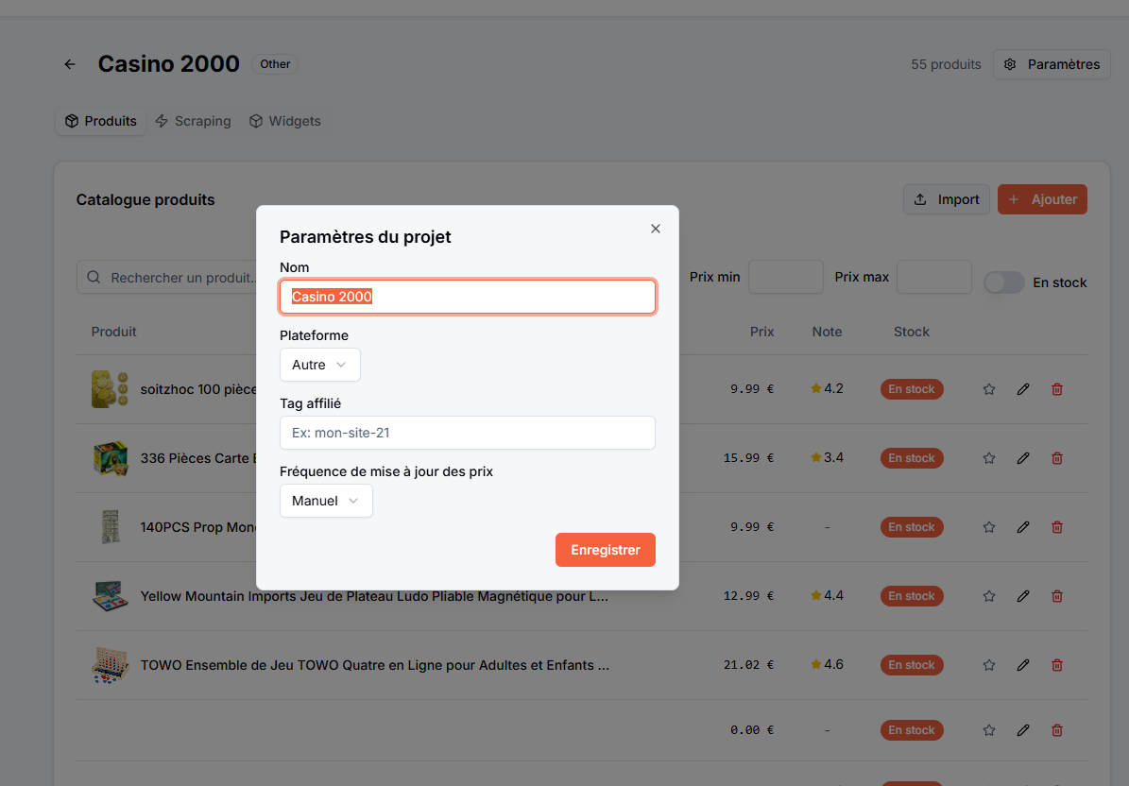1129x786 pixels.
Task: Delete the 140PCS Prop Money product
Action: 1057,527
